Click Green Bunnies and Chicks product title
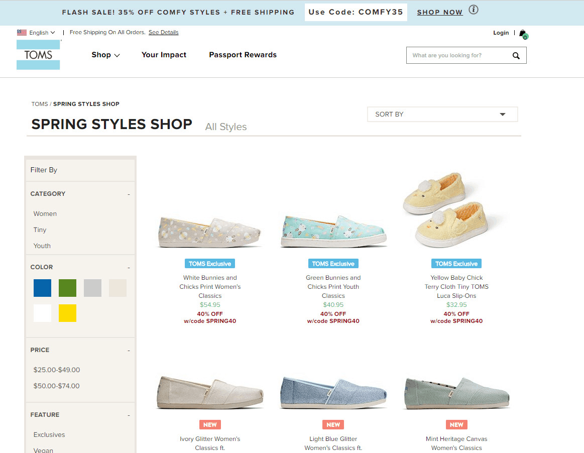Screen dimensions: 584x453 pos(333,287)
